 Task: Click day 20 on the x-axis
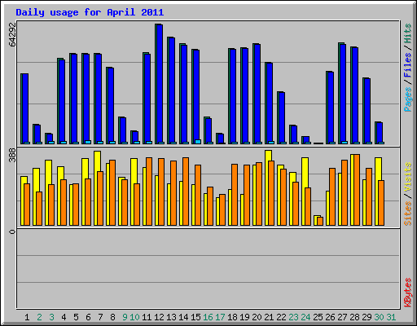coord(257,317)
